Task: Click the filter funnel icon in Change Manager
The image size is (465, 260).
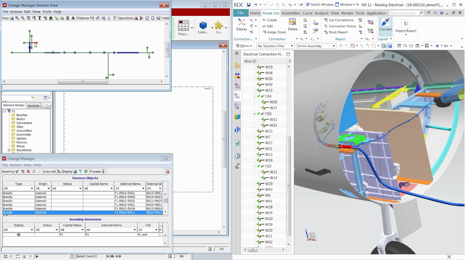Action: click(x=80, y=171)
